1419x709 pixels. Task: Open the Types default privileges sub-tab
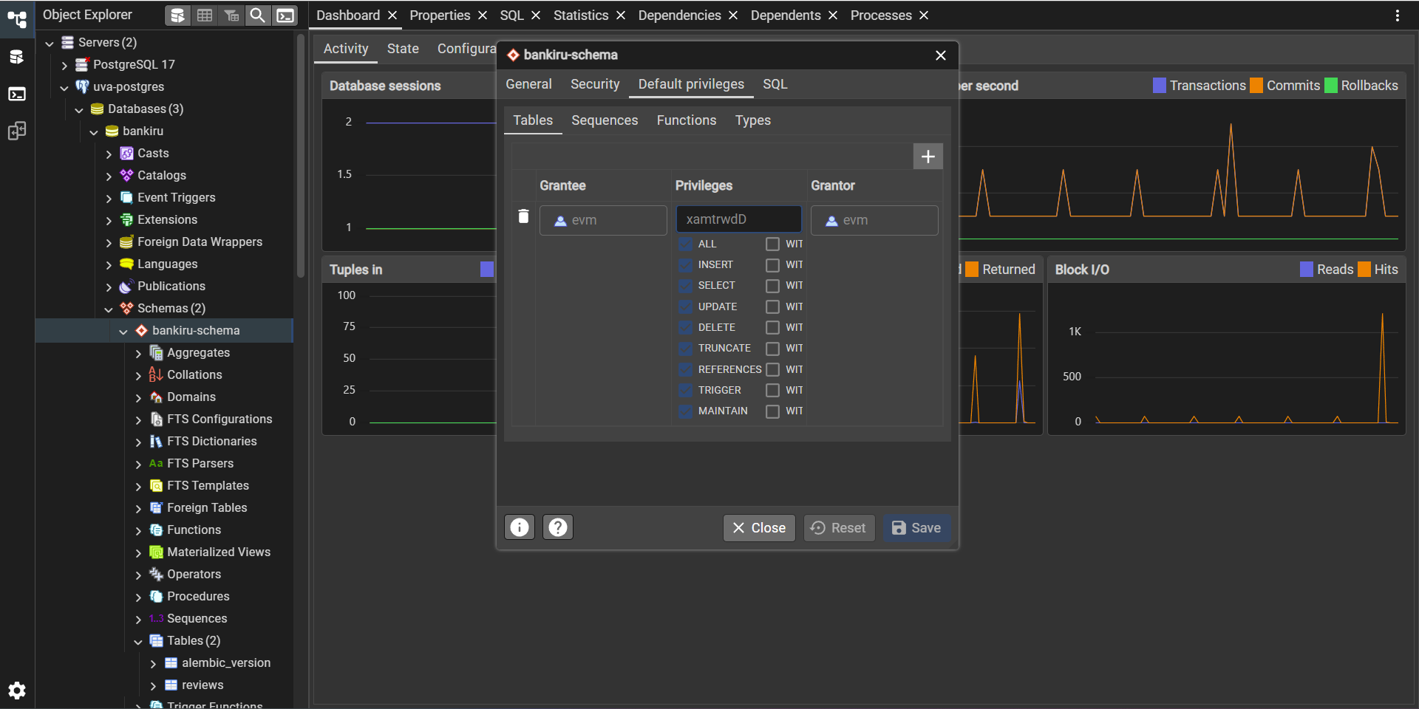[x=753, y=120]
